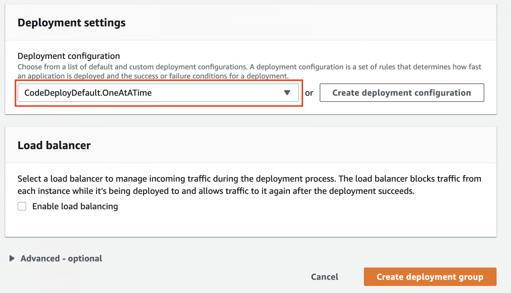Click the disclosure triangle next to Advanced
The height and width of the screenshot is (293, 511).
coord(12,258)
